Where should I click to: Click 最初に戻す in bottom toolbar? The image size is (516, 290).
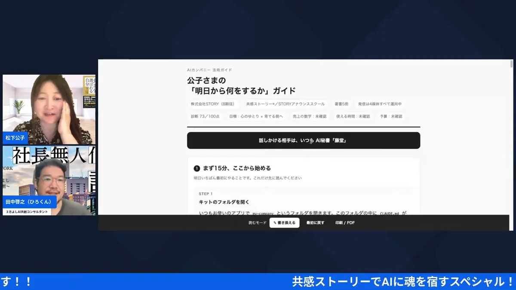pos(315,223)
